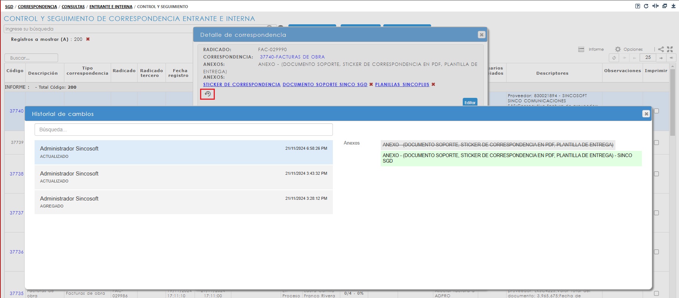Open the STICKER DE CORRESPONDENCIA link

click(x=242, y=85)
